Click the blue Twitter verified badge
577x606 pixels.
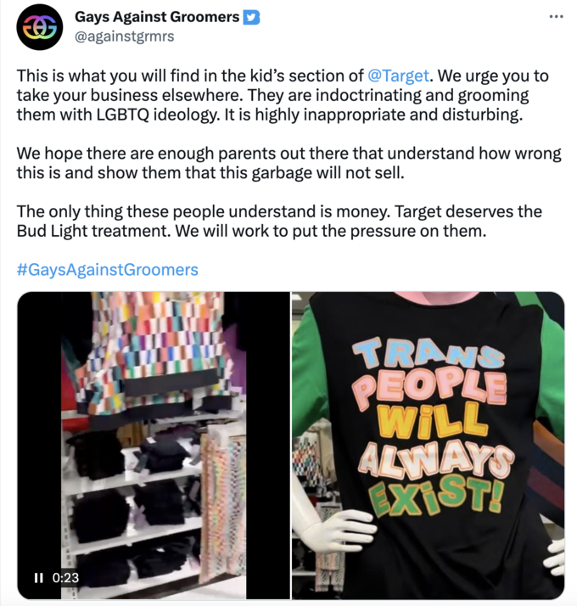click(x=251, y=17)
